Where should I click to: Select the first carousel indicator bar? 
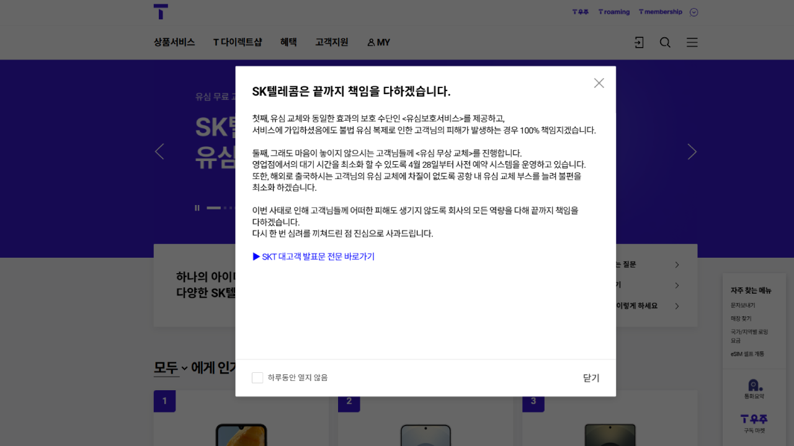(x=213, y=208)
